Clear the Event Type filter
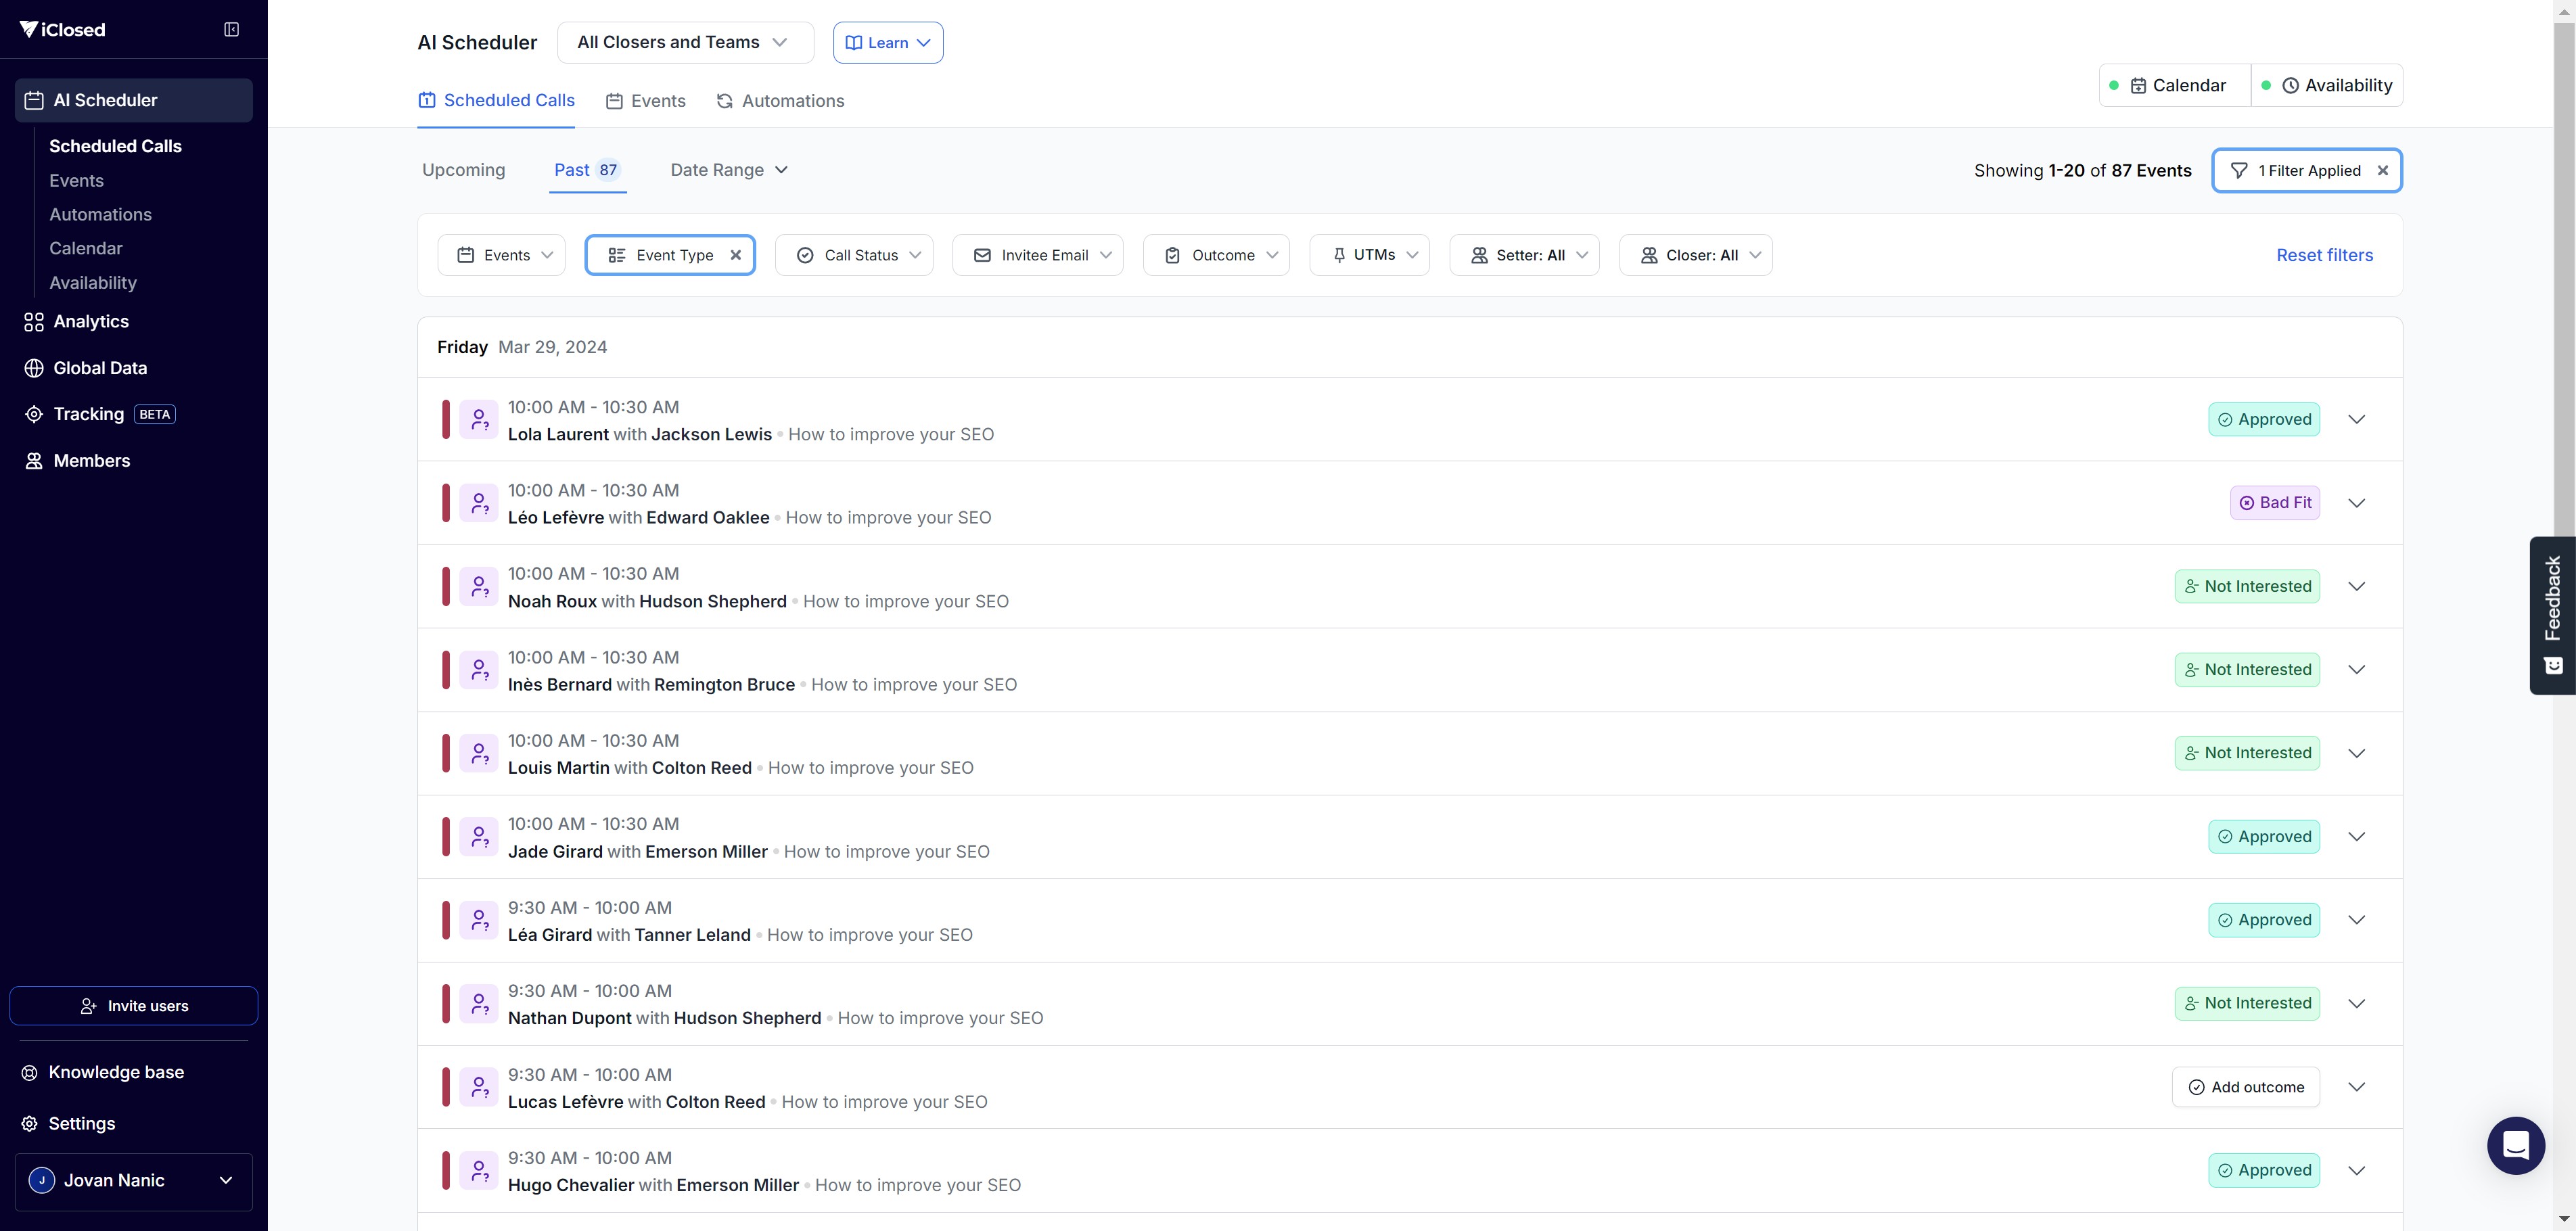This screenshot has height=1231, width=2576. 736,255
